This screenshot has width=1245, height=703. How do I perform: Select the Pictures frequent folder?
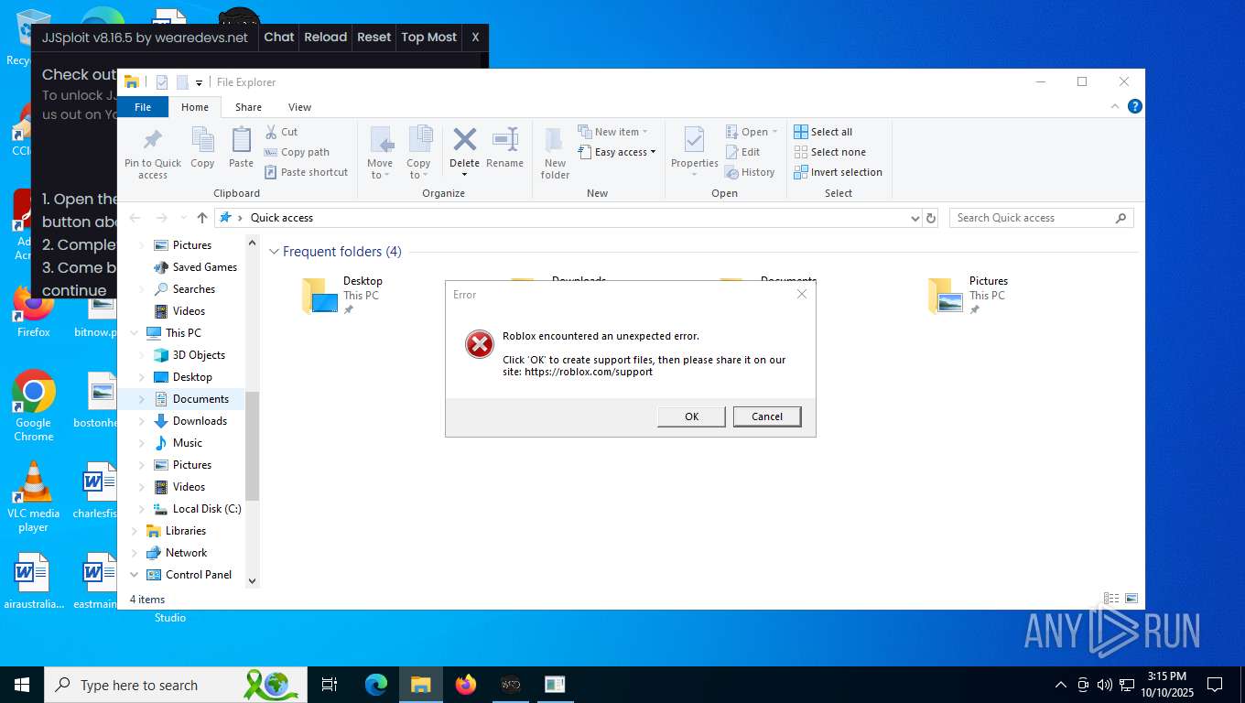969,296
